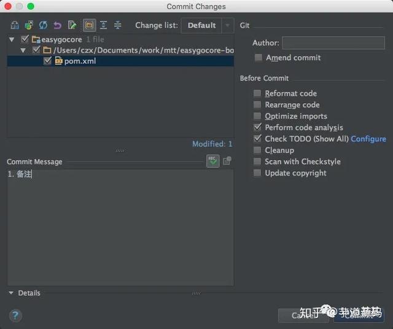Viewport: 393px width, 329px height.
Task: Click the Edit source toolbar icon
Action: (x=72, y=25)
